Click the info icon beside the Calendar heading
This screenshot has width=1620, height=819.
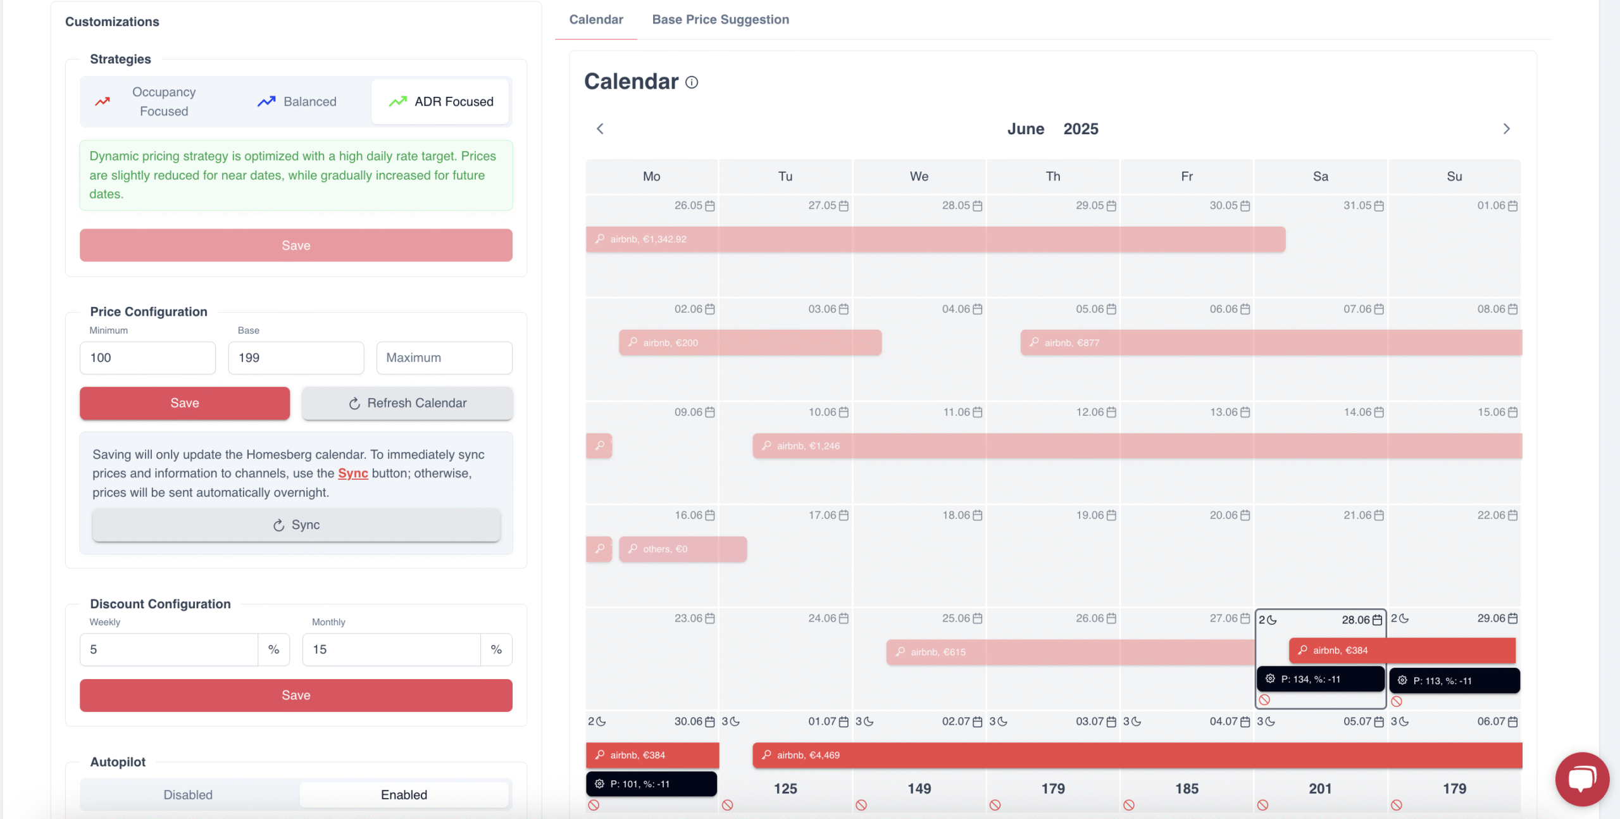coord(692,82)
